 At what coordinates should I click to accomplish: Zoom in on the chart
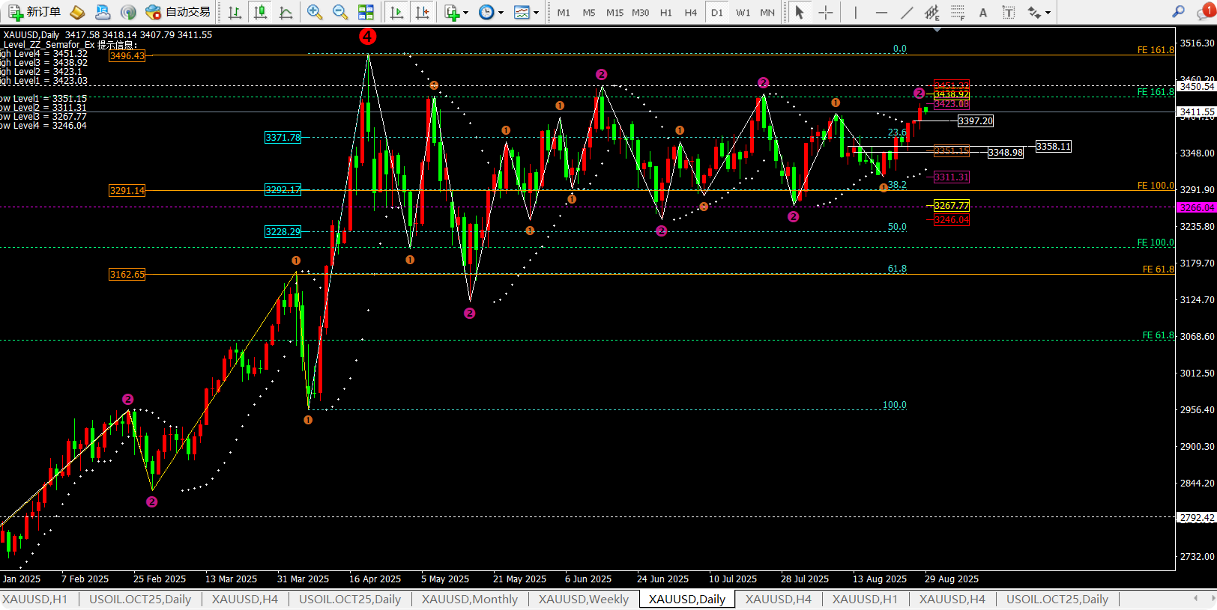(x=315, y=12)
